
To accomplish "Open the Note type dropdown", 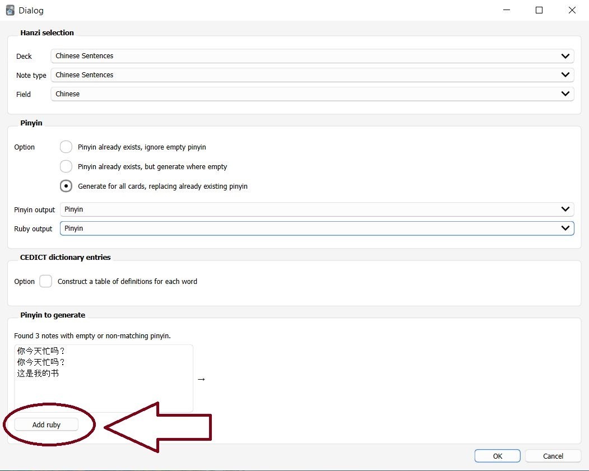I will pos(312,74).
